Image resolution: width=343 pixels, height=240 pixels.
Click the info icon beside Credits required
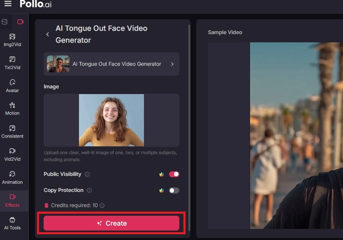click(x=102, y=205)
